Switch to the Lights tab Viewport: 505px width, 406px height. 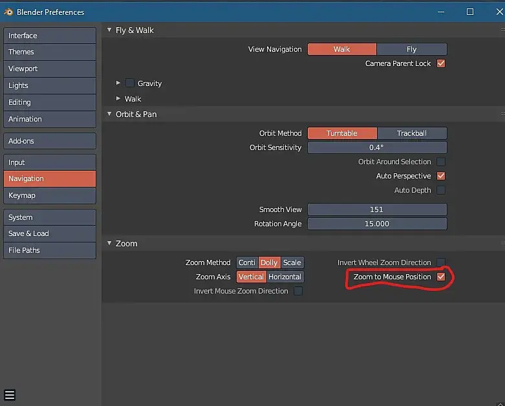(x=50, y=85)
